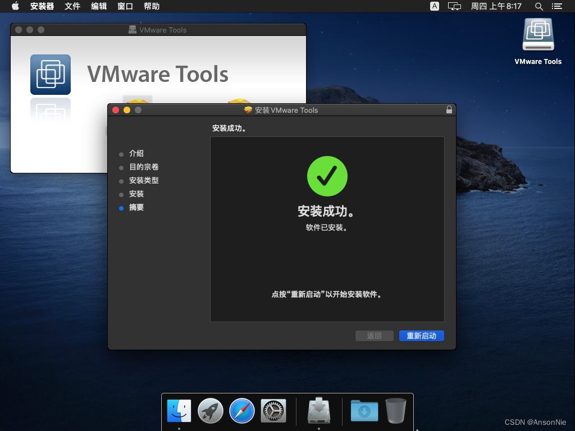The height and width of the screenshot is (431, 575).
Task: Open System Preferences gear in Dock
Action: (273, 411)
